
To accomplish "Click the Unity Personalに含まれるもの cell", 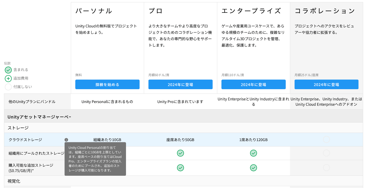I will coord(107,102).
